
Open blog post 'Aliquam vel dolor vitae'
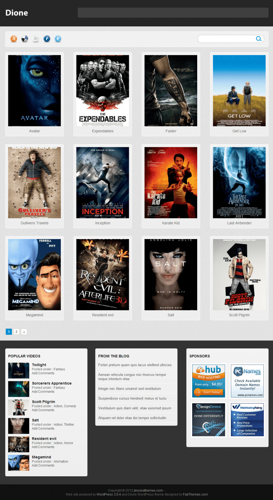click(132, 418)
